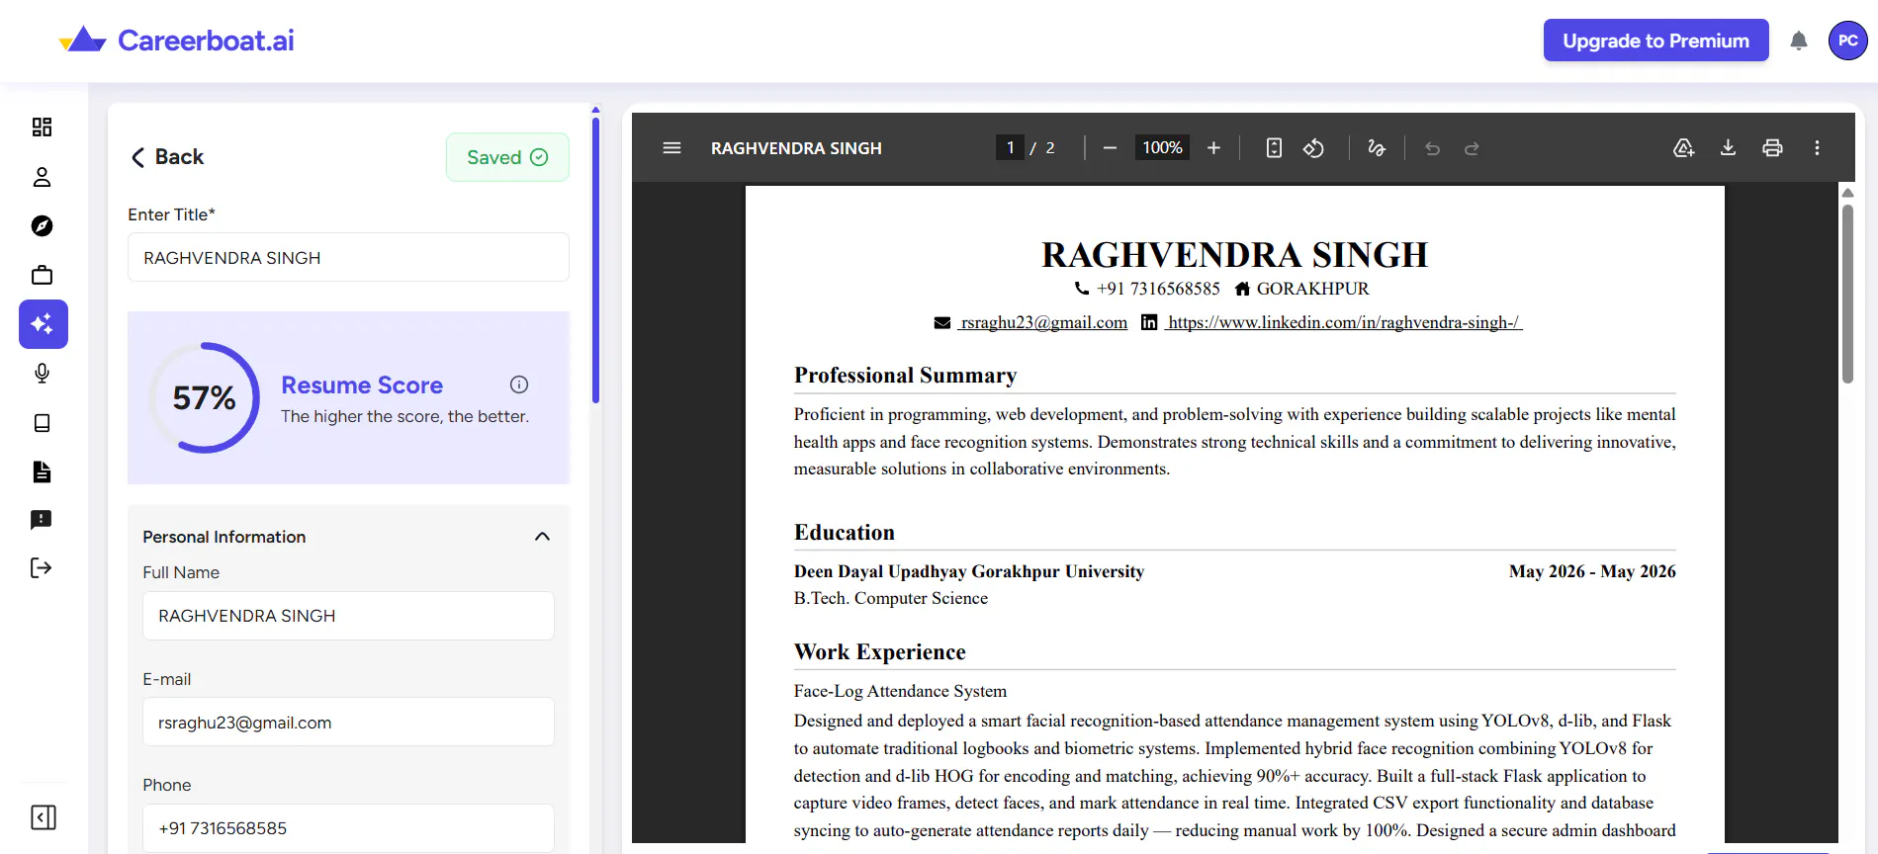The image size is (1878, 854).
Task: Collapse the left navigation sidebar
Action: [44, 817]
